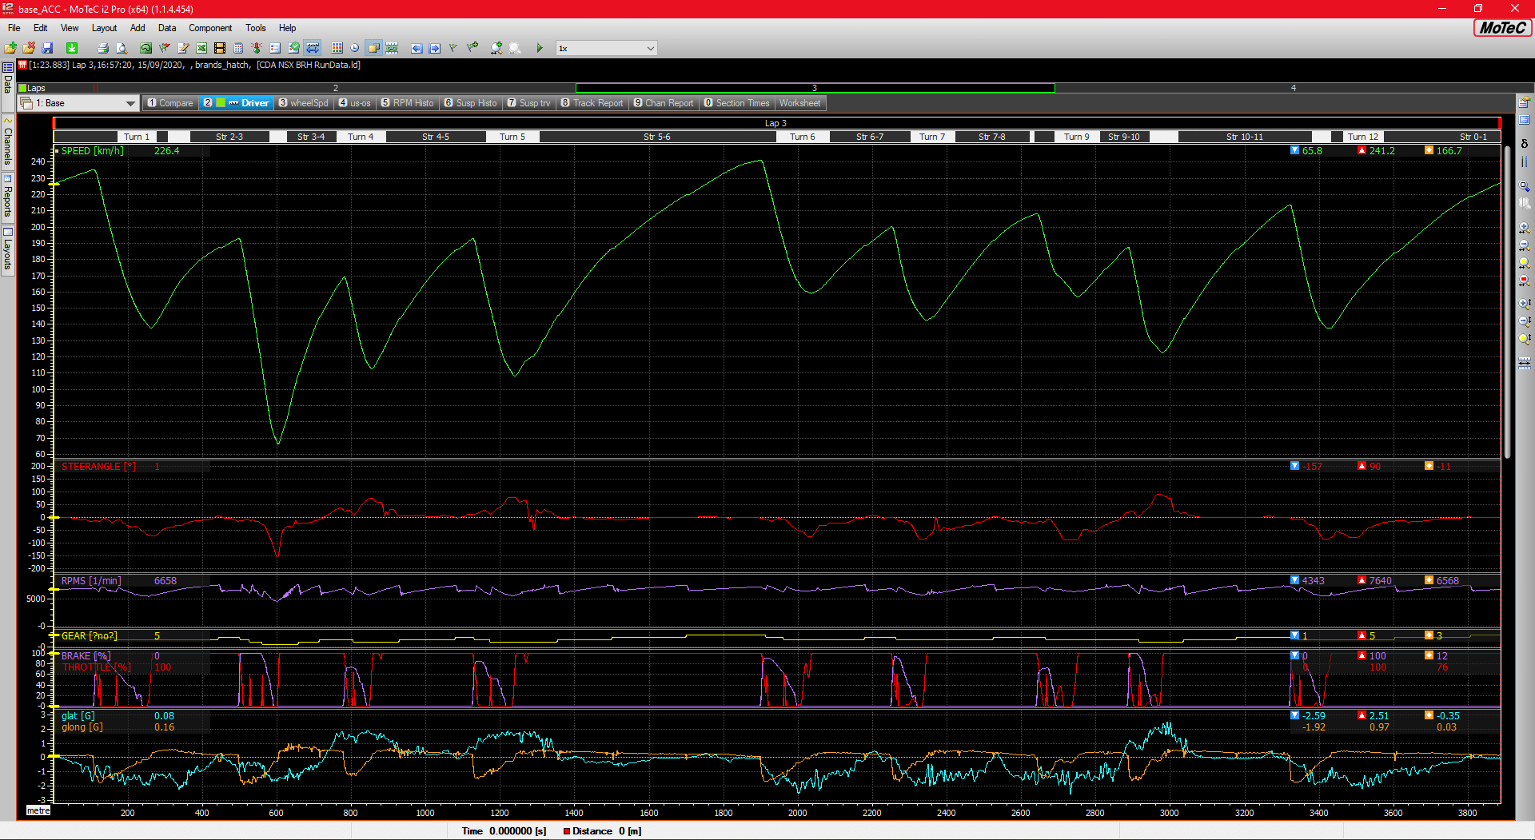This screenshot has height=840, width=1535.
Task: Open the playback speed 1x dropdown
Action: 649,48
